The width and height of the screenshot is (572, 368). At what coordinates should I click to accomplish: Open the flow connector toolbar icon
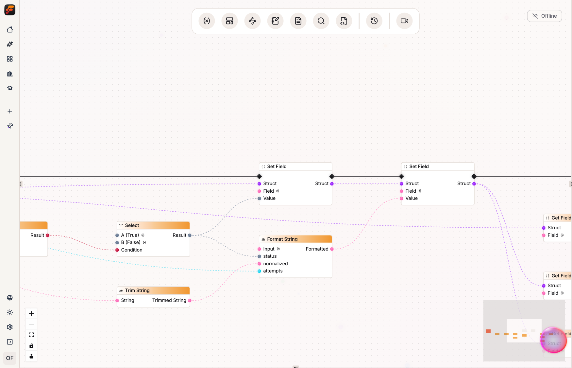252,21
